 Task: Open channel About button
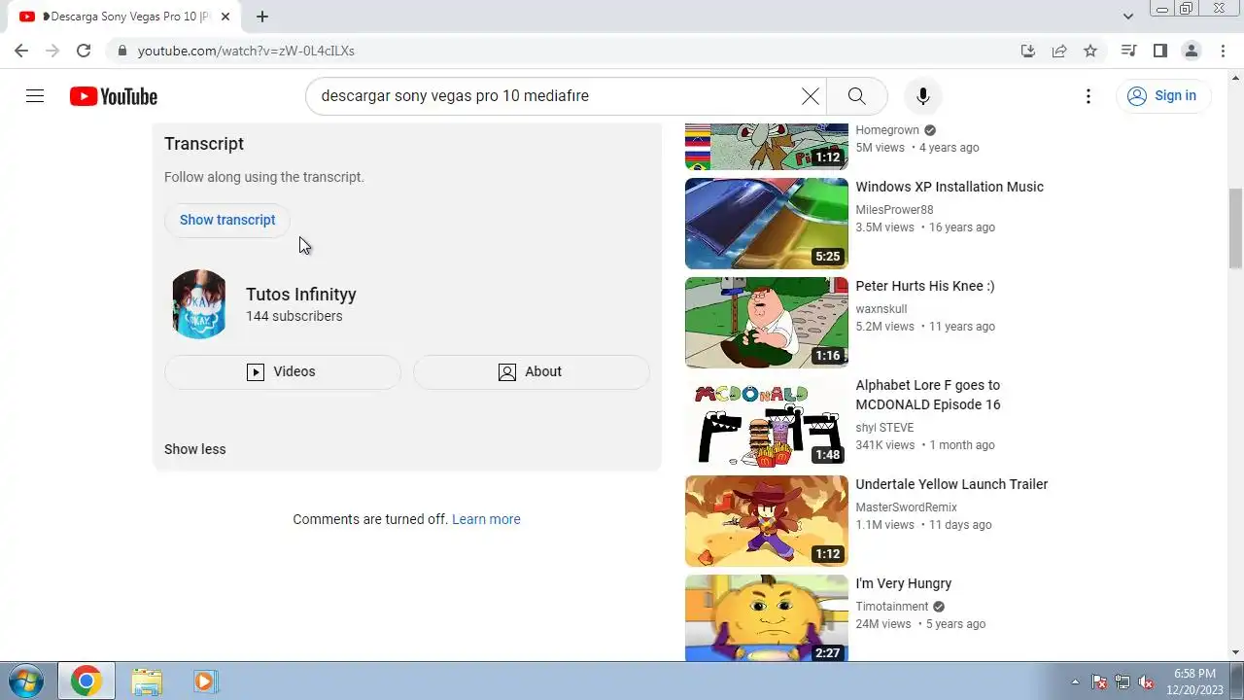click(x=532, y=371)
